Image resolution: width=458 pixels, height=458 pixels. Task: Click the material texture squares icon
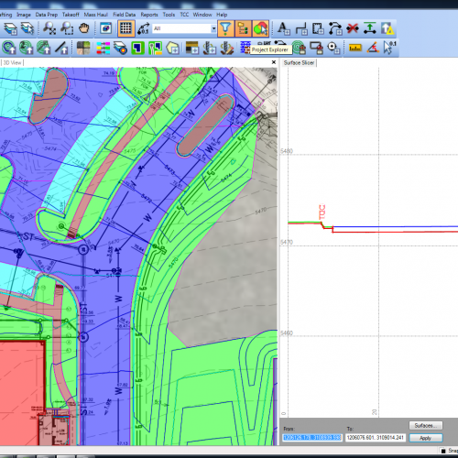point(83,48)
